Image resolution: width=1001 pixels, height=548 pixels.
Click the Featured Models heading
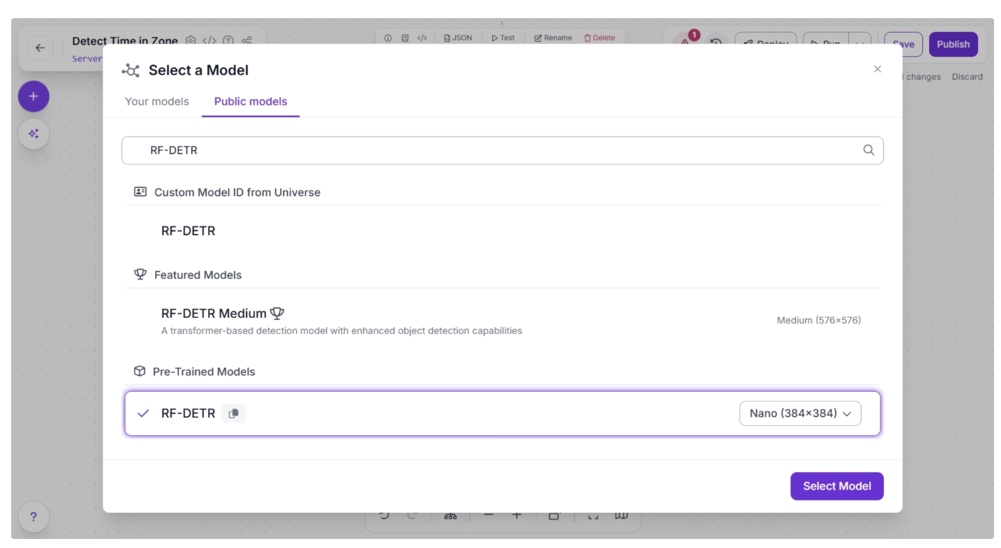198,275
